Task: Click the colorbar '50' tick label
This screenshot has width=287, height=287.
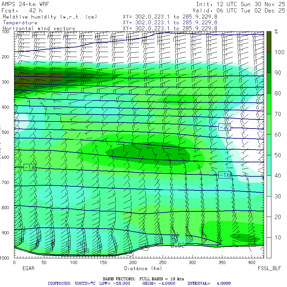Action: point(278,155)
